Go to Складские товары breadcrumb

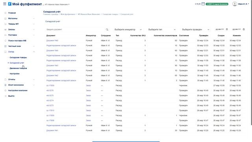tap(110, 14)
